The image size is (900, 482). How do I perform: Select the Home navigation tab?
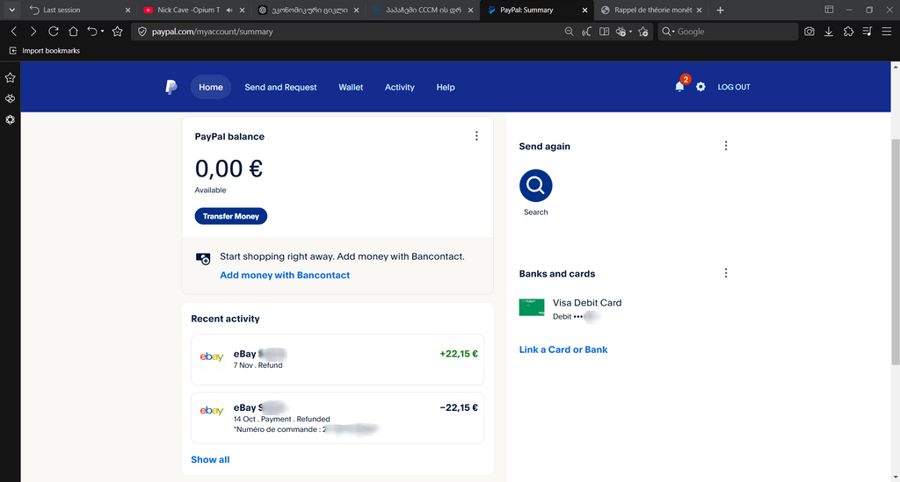coord(211,87)
